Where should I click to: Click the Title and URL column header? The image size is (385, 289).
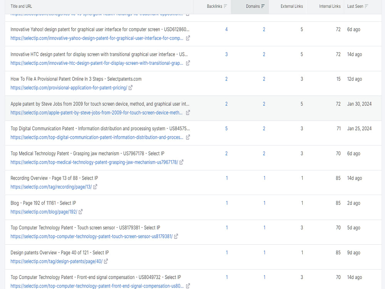(x=21, y=7)
